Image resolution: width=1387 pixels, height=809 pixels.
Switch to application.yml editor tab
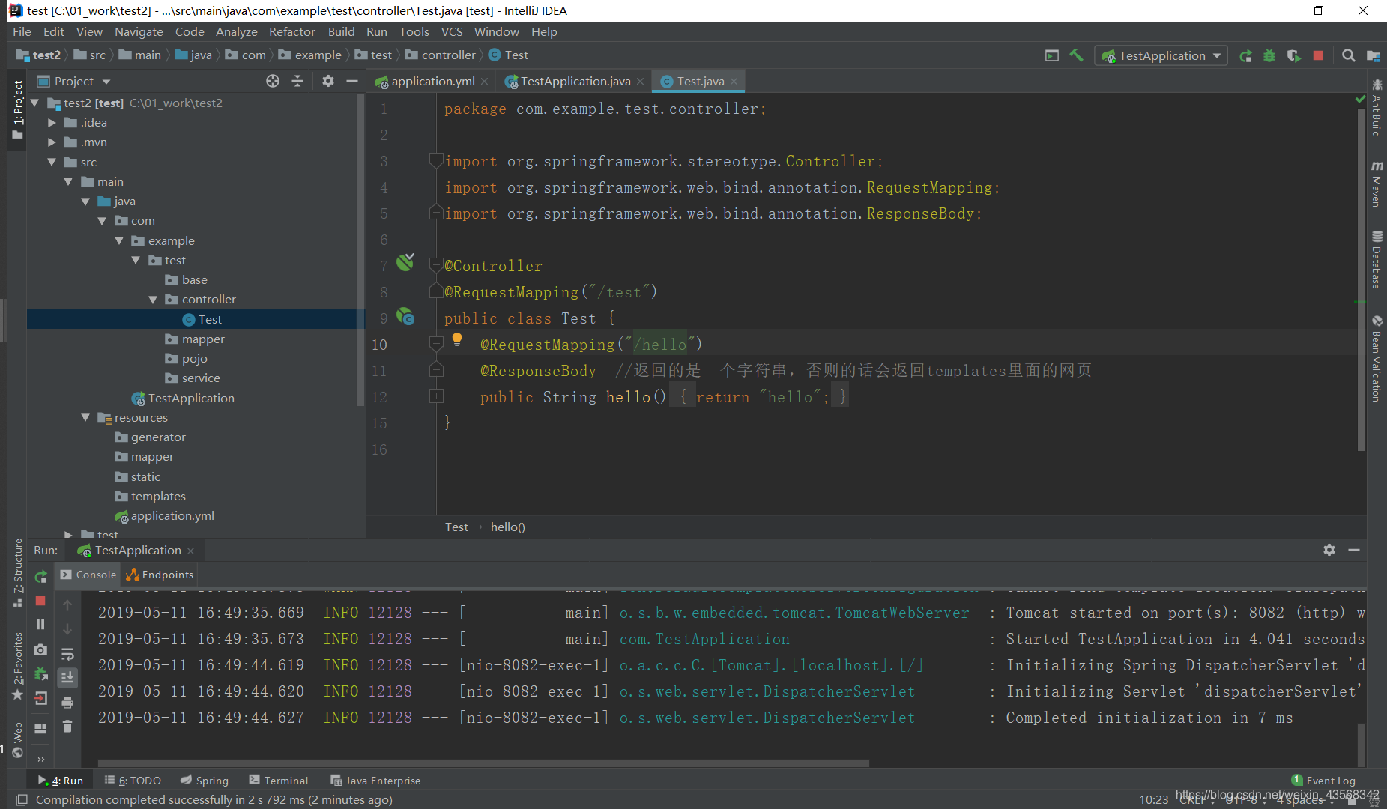(x=432, y=81)
